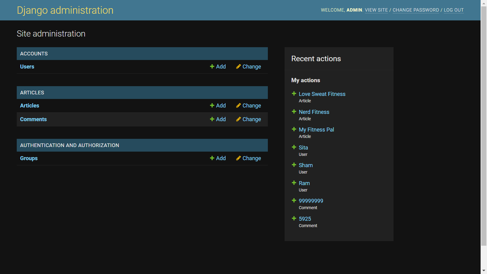Click VIEW SITE in the header
The width and height of the screenshot is (487, 274).
(376, 10)
